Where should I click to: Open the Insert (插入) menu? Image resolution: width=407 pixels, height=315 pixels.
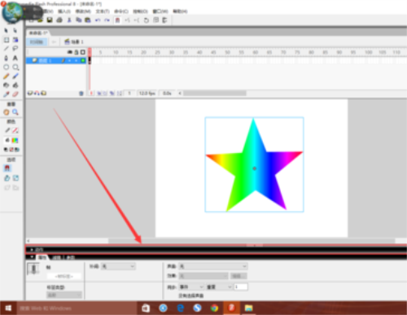64,11
